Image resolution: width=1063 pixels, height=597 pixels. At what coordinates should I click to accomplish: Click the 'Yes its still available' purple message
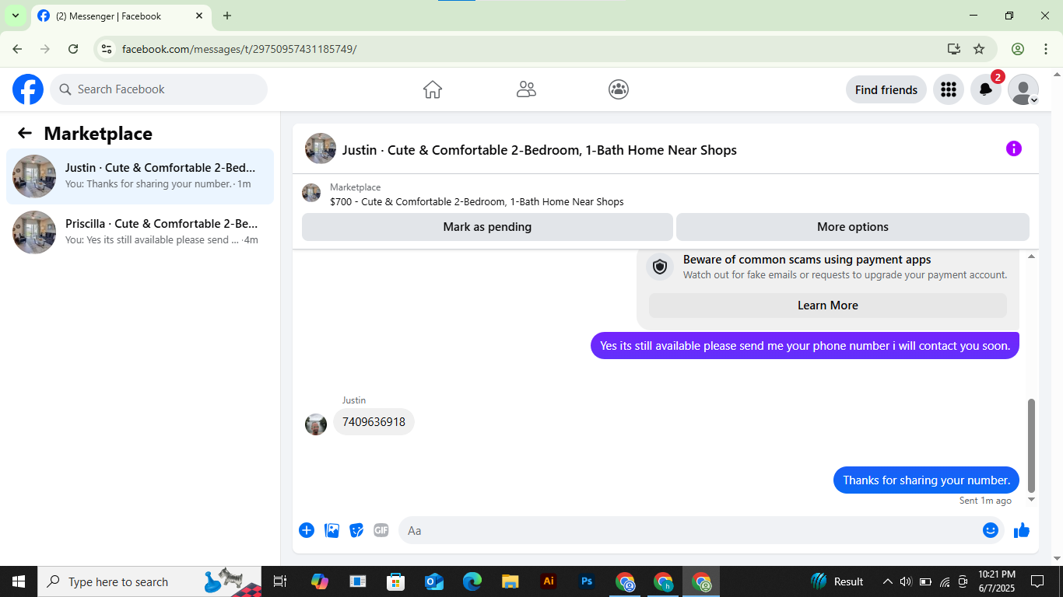point(805,346)
